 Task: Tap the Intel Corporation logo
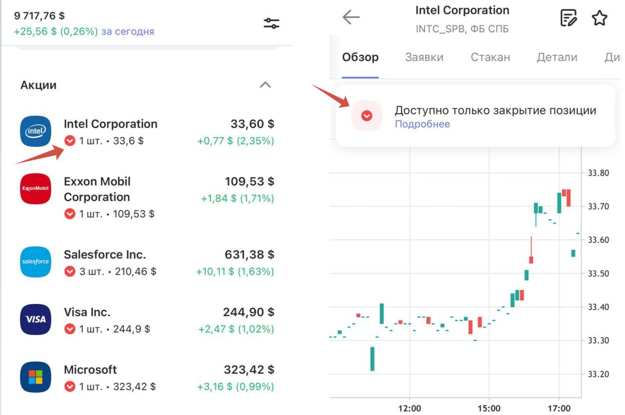pyautogui.click(x=36, y=131)
